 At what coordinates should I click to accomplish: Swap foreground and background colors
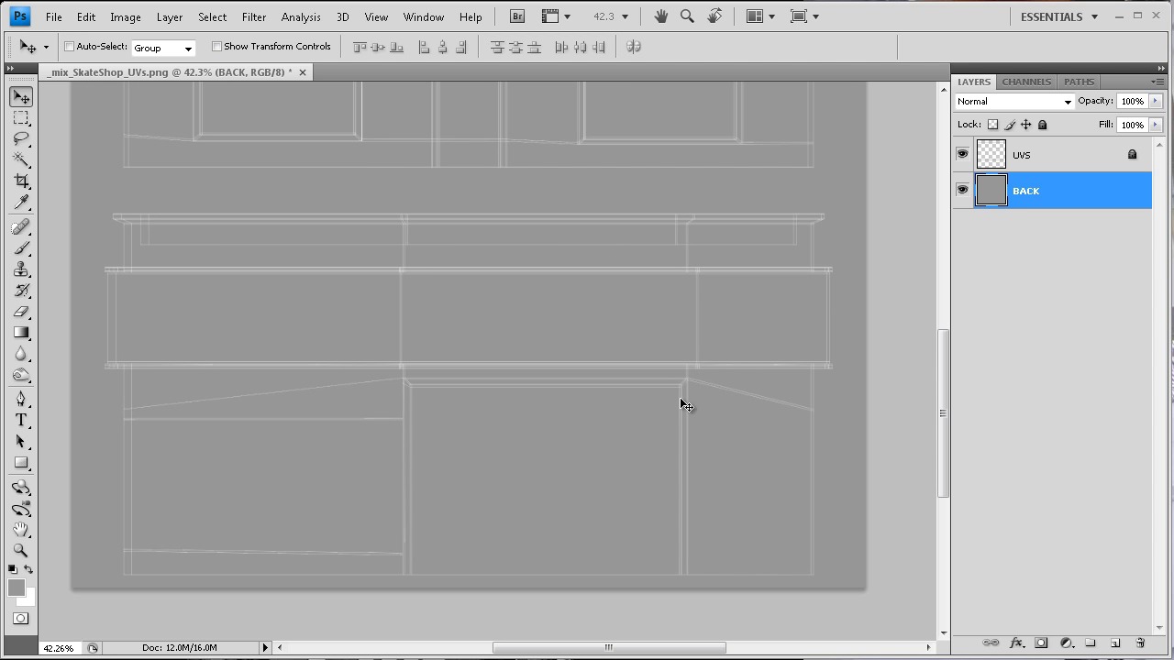[x=28, y=569]
